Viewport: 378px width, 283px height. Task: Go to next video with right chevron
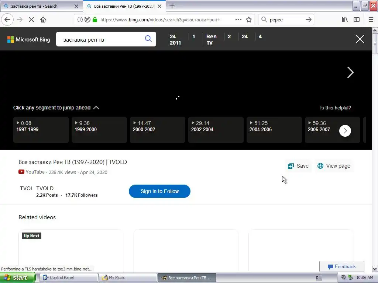(x=350, y=73)
